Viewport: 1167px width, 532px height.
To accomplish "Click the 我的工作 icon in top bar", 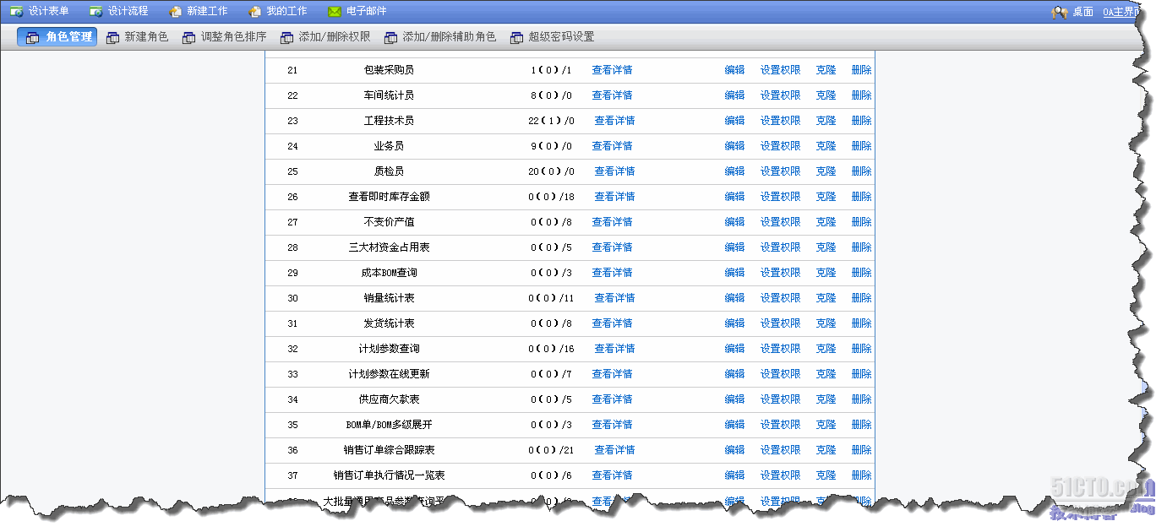I will pos(254,12).
